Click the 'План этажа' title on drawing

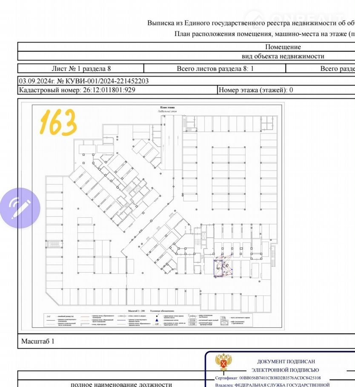coord(167,108)
